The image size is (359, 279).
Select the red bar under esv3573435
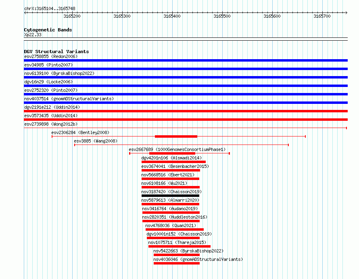[x=186, y=120]
